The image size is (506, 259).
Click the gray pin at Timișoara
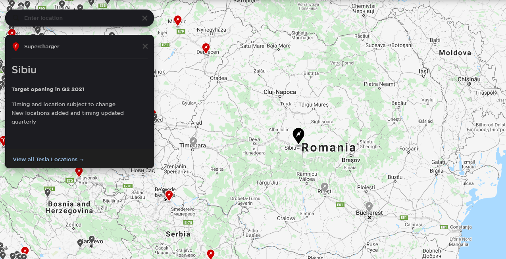tap(193, 141)
